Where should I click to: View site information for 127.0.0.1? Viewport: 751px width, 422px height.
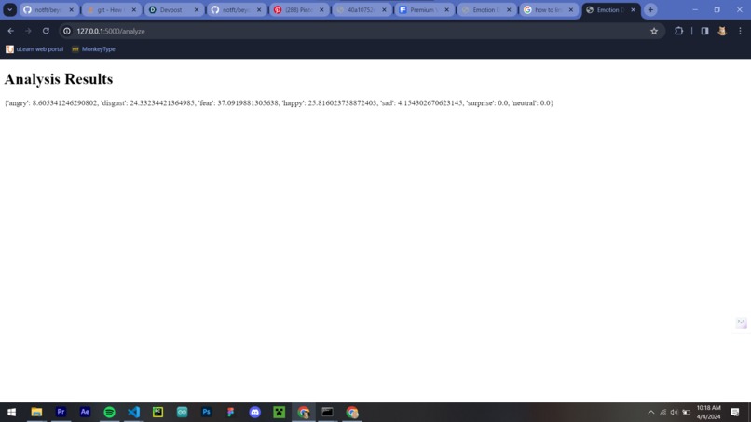pyautogui.click(x=67, y=31)
